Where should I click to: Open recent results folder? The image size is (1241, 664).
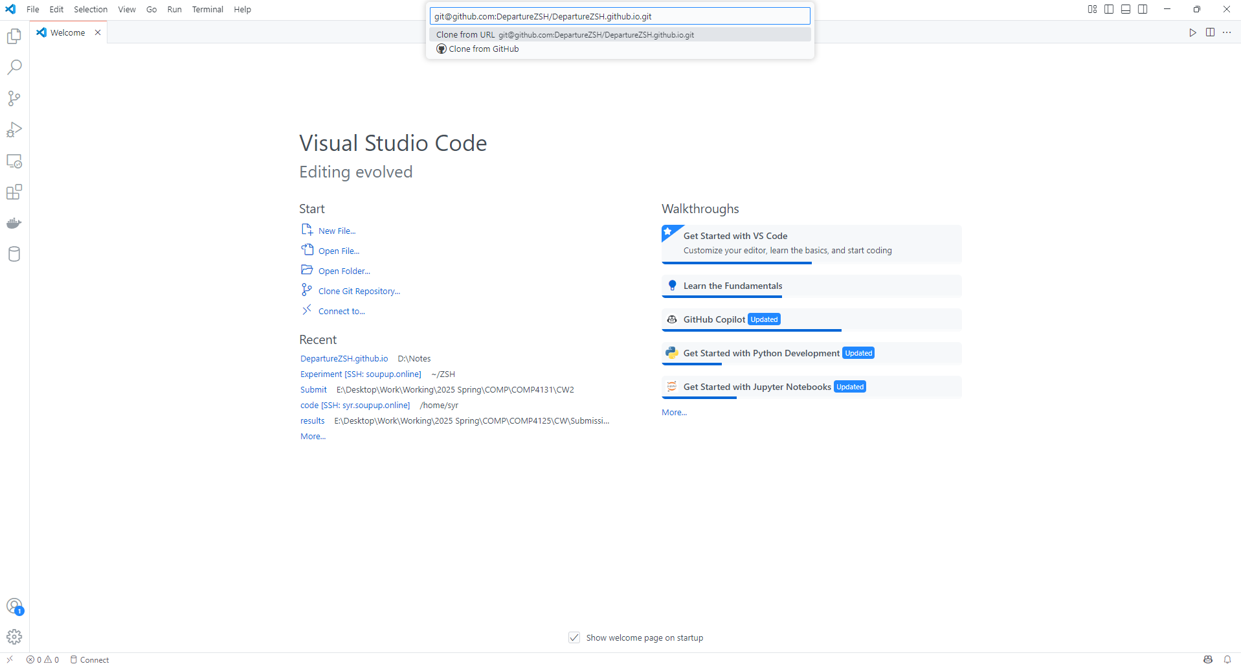313,420
